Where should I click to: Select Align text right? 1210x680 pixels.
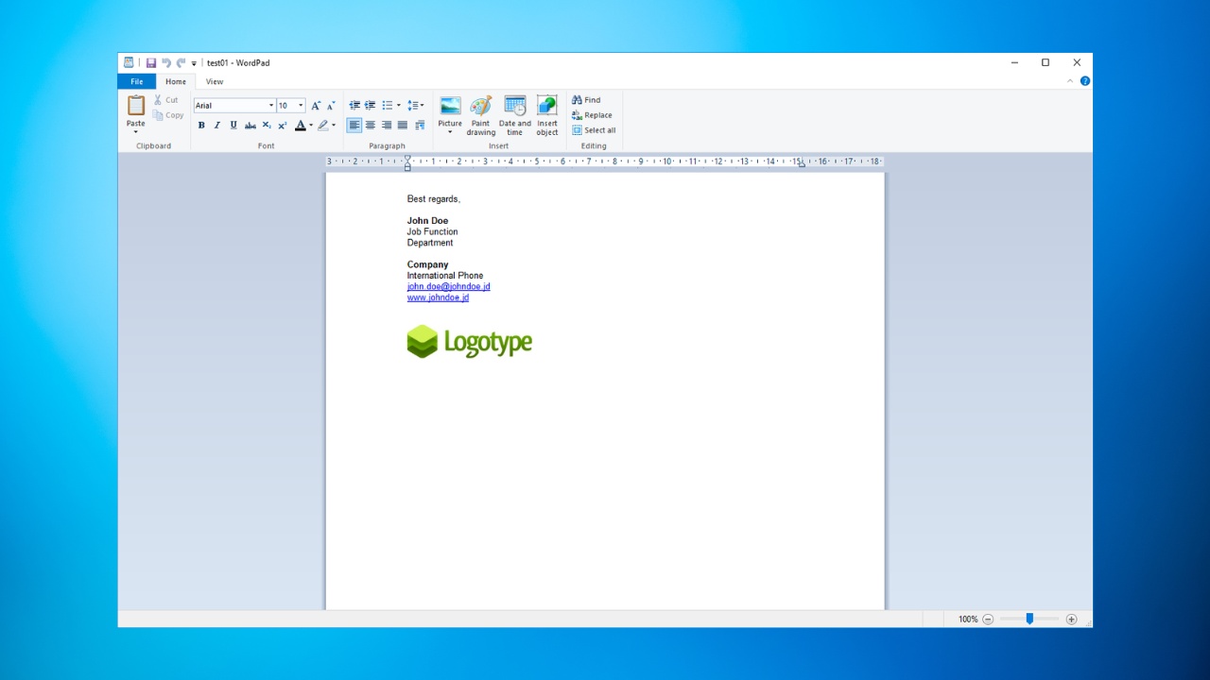[x=387, y=126]
